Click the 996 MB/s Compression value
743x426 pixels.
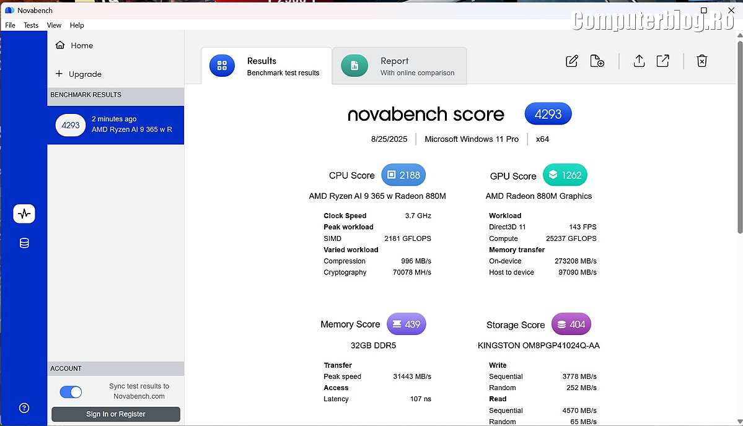416,261
